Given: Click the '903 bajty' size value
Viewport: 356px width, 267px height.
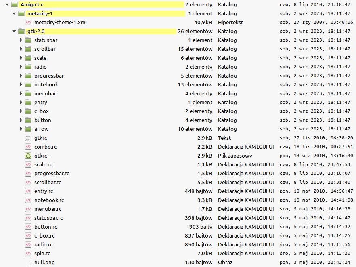Looking at the screenshot, I should (x=201, y=227).
